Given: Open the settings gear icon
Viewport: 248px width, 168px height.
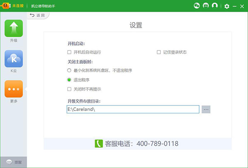Looking at the screenshot, I should point(227,6).
